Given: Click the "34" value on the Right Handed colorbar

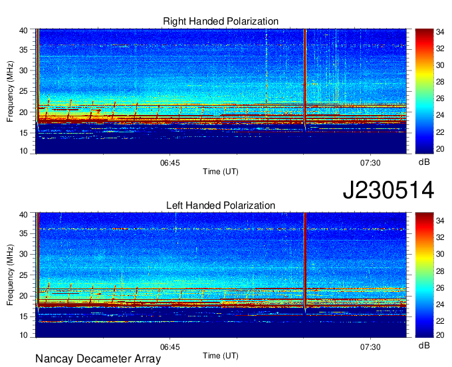Looking at the screenshot, I should [x=440, y=32].
